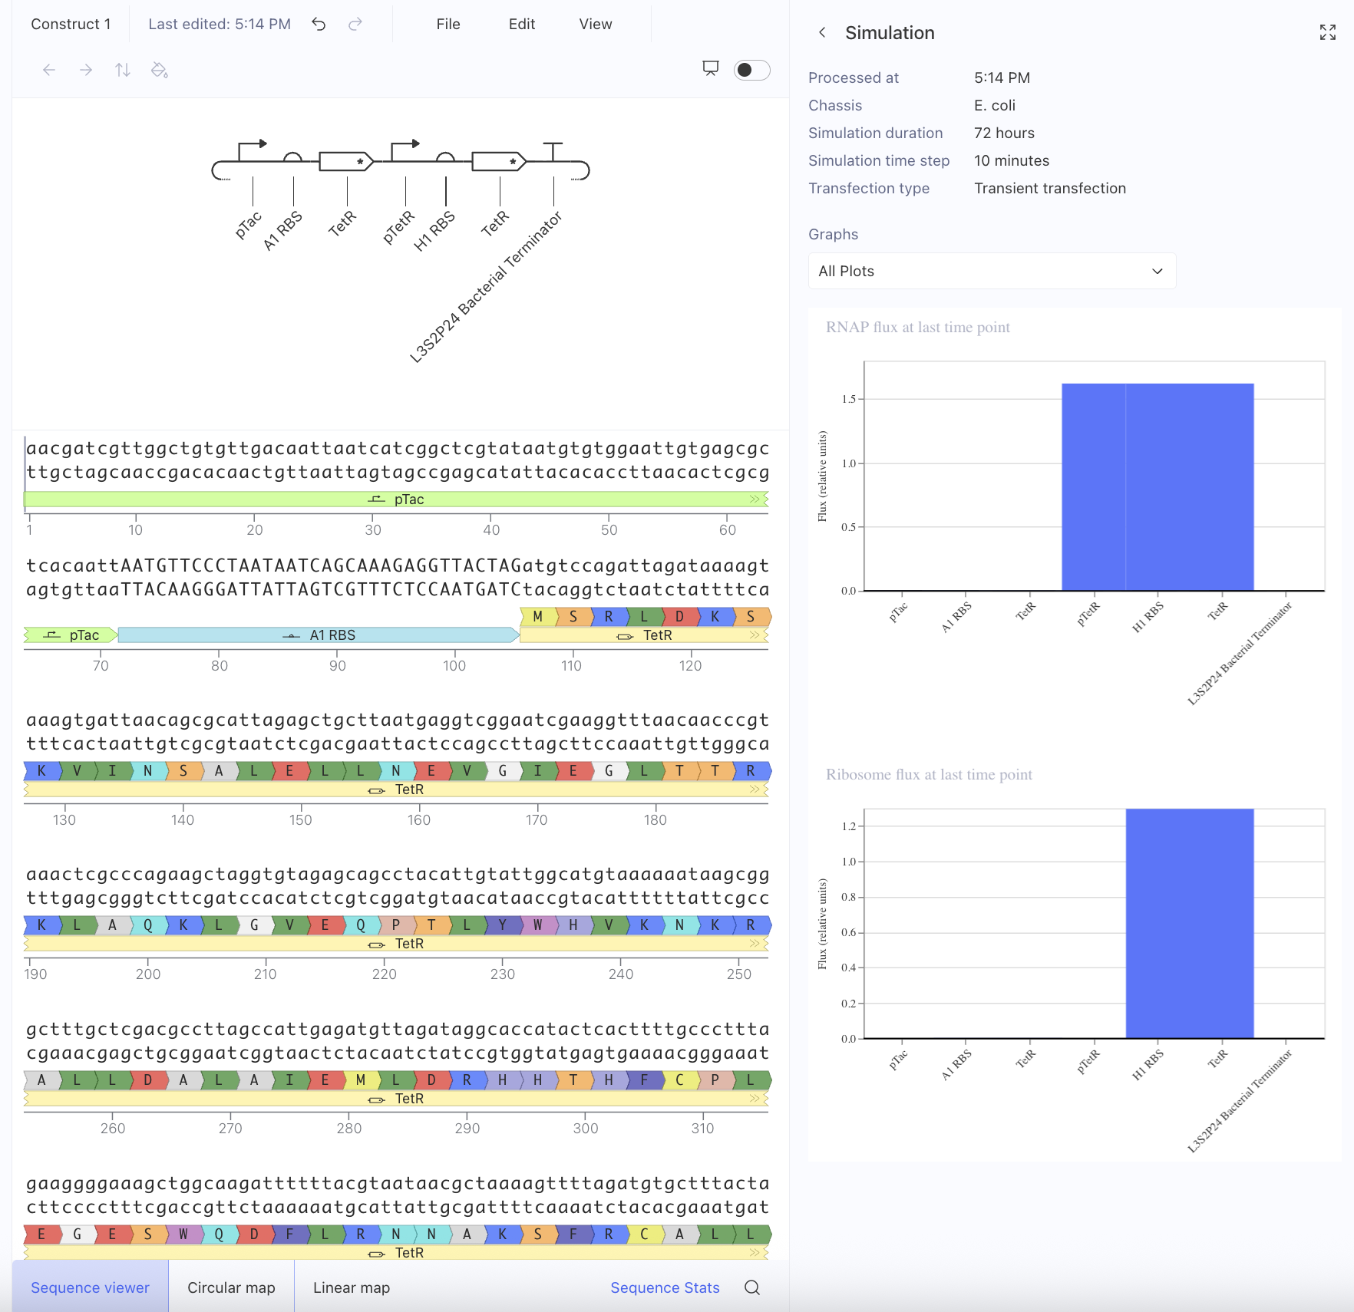Screen dimensions: 1354x1312
Task: Click the back arrow in toolbar
Action: click(49, 71)
